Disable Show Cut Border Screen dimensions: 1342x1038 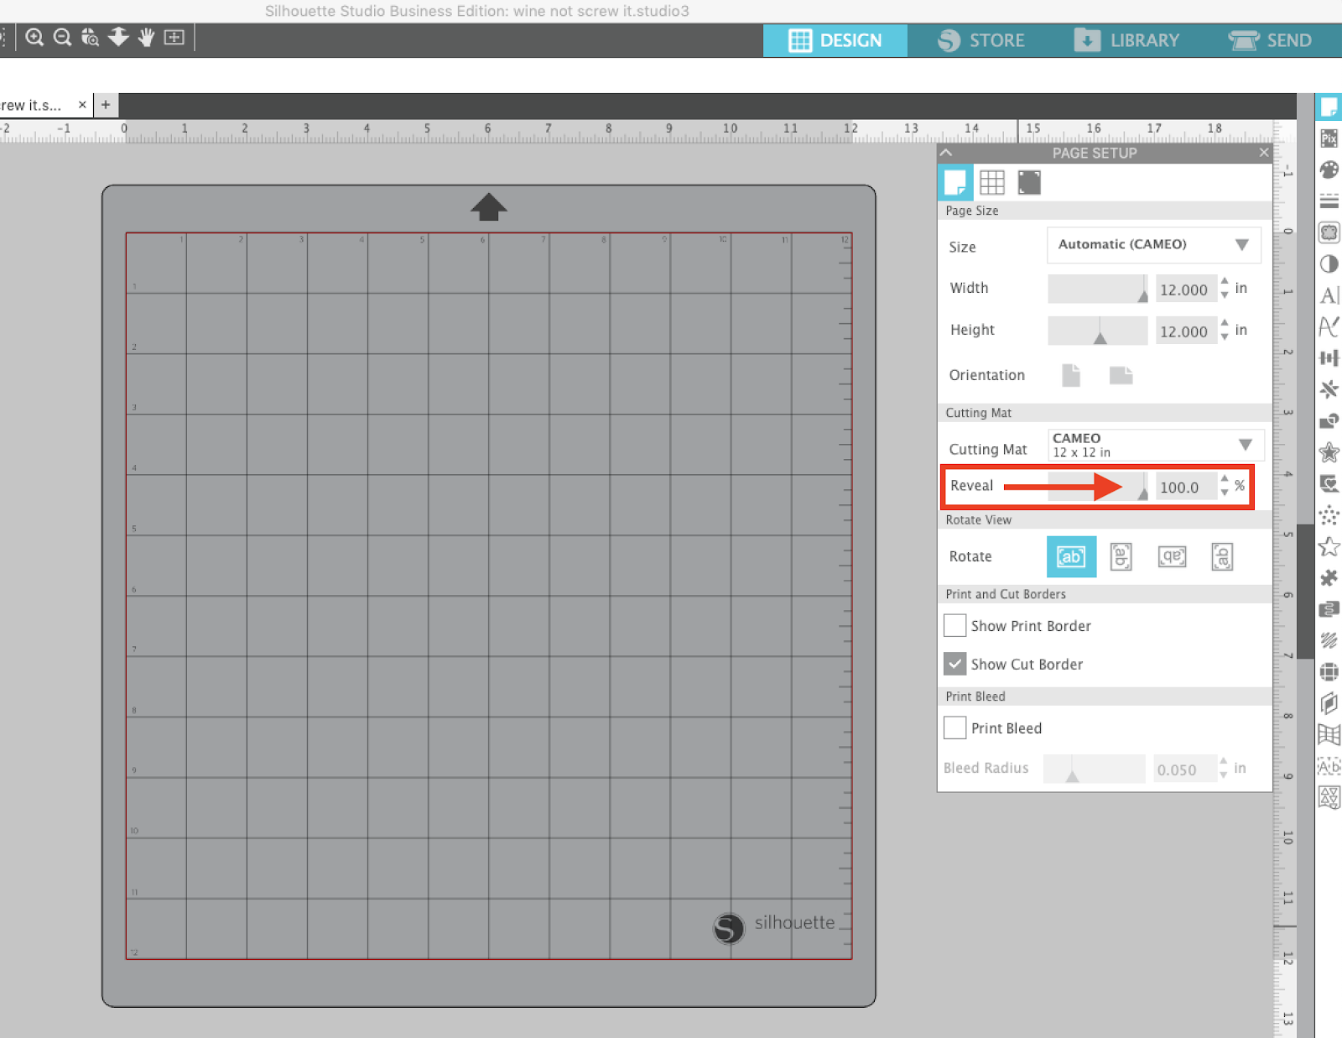tap(954, 664)
